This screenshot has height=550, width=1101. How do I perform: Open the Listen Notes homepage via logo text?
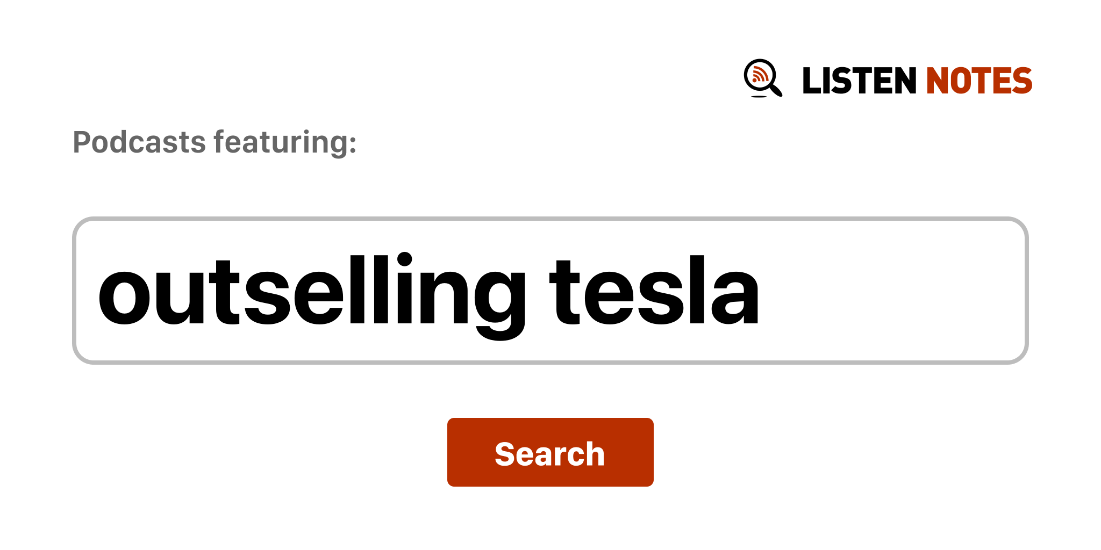[x=917, y=81]
